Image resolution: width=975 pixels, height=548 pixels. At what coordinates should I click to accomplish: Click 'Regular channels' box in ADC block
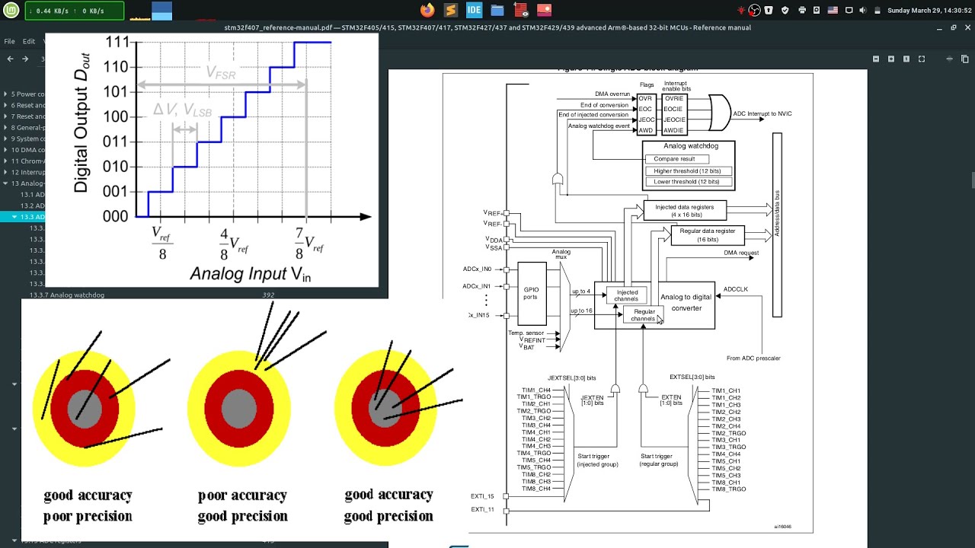(x=644, y=315)
